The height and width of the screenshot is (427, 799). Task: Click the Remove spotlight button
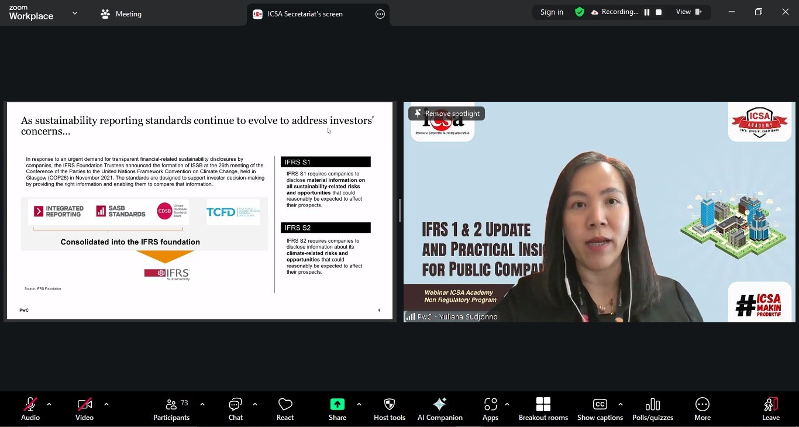point(446,113)
